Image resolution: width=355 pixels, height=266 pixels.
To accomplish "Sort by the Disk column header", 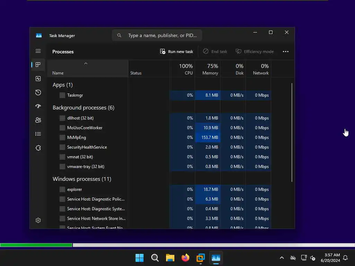I will 233,69.
